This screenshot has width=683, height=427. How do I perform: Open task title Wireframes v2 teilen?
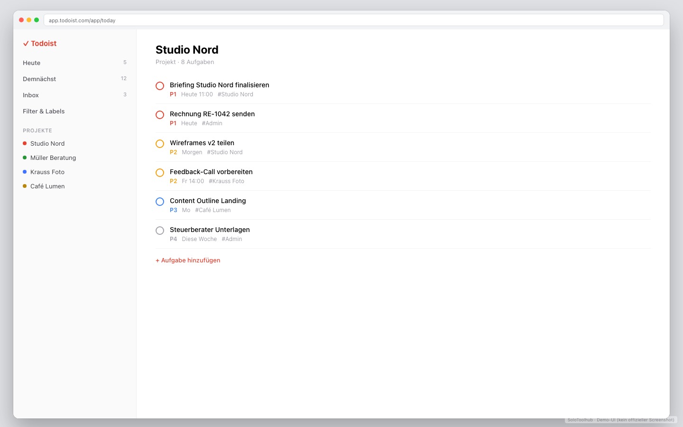click(202, 143)
